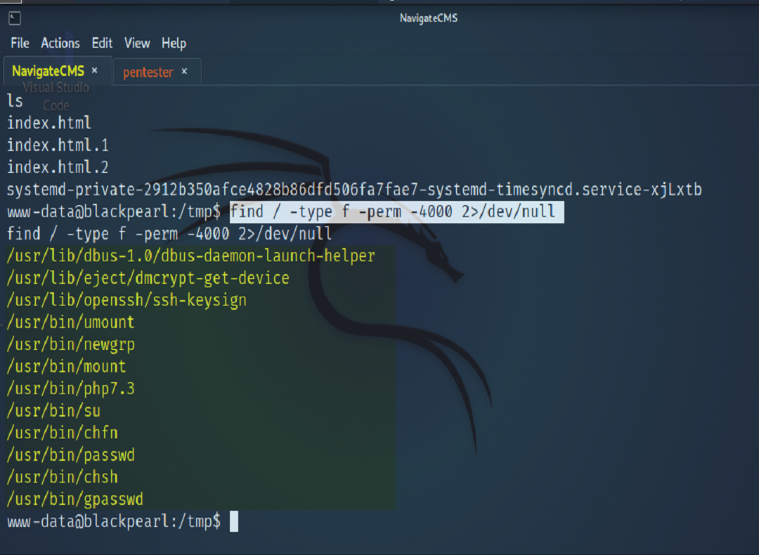Click the /usr/bin/su path
Screen dimensions: 759x555
pos(53,411)
